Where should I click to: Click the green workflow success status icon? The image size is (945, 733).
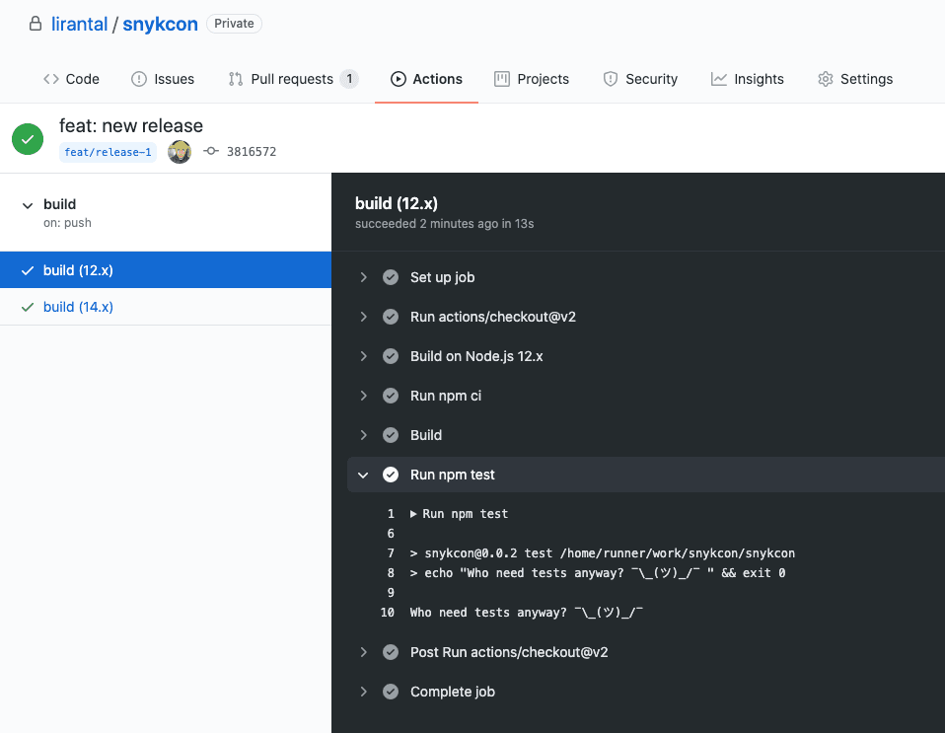[28, 139]
